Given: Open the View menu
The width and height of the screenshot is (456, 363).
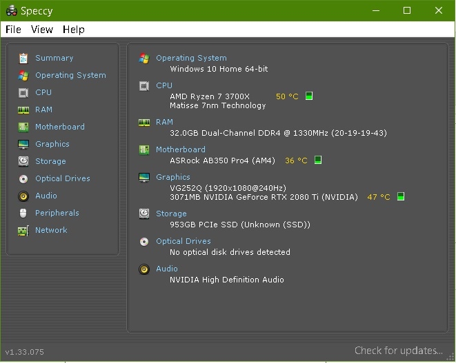Looking at the screenshot, I should point(42,30).
